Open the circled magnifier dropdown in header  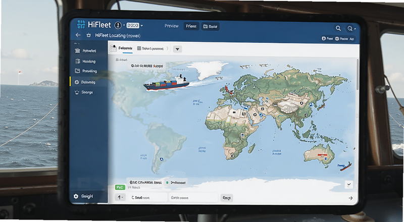pyautogui.click(x=351, y=29)
